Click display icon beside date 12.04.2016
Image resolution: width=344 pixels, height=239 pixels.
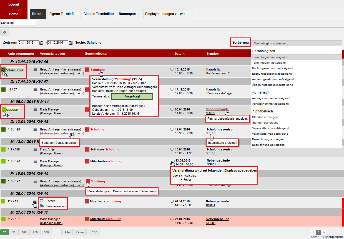click(x=172, y=129)
